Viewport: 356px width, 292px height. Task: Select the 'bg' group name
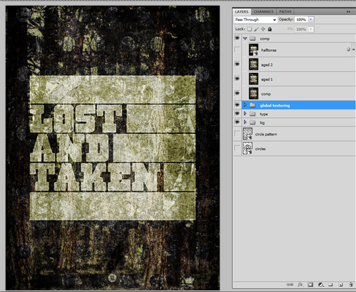tap(262, 123)
